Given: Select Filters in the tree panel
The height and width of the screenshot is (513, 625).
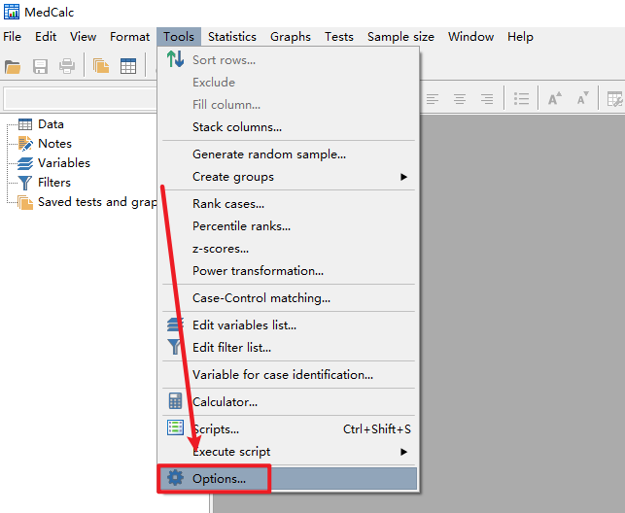Looking at the screenshot, I should [x=54, y=183].
